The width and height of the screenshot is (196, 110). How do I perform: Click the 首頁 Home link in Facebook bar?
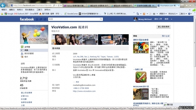[166, 19]
